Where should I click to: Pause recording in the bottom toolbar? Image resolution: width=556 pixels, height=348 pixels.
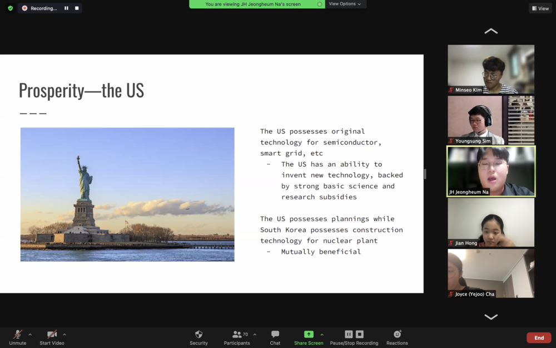(349, 334)
